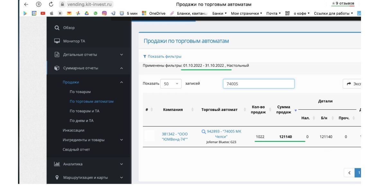Viewport: 379px width, 193px height.
Task: Click magnifier icon next to automat 942893
Action: pos(203,132)
